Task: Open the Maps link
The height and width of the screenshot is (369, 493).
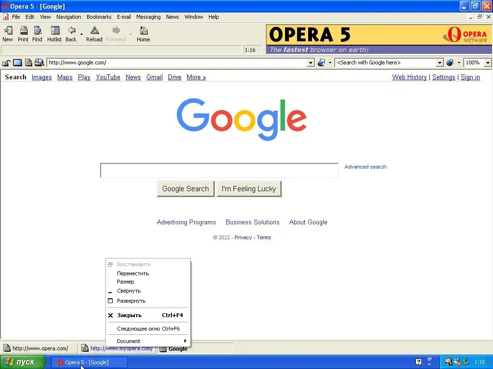Action: pyautogui.click(x=65, y=77)
